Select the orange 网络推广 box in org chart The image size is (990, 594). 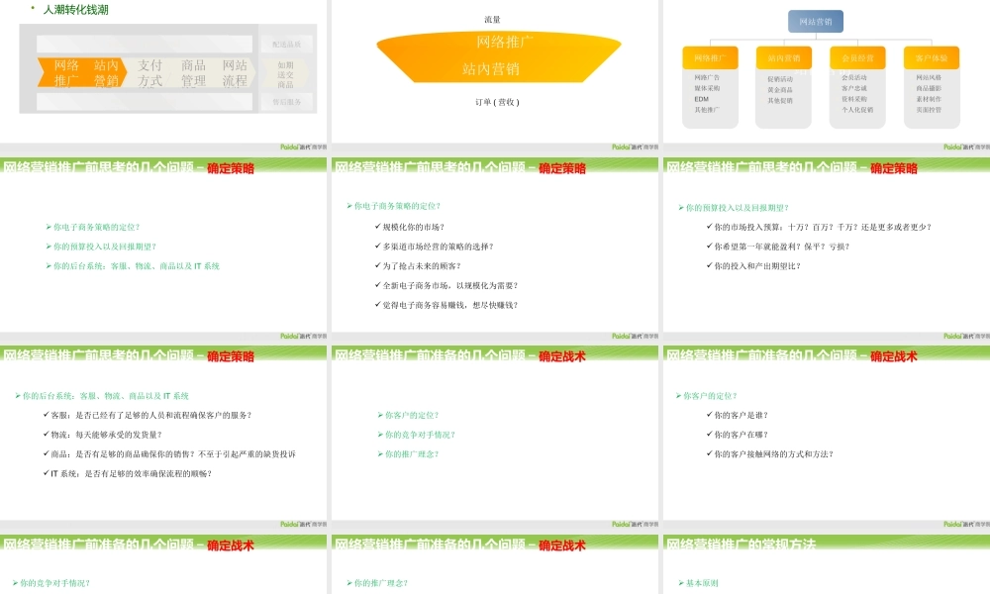pyautogui.click(x=710, y=58)
